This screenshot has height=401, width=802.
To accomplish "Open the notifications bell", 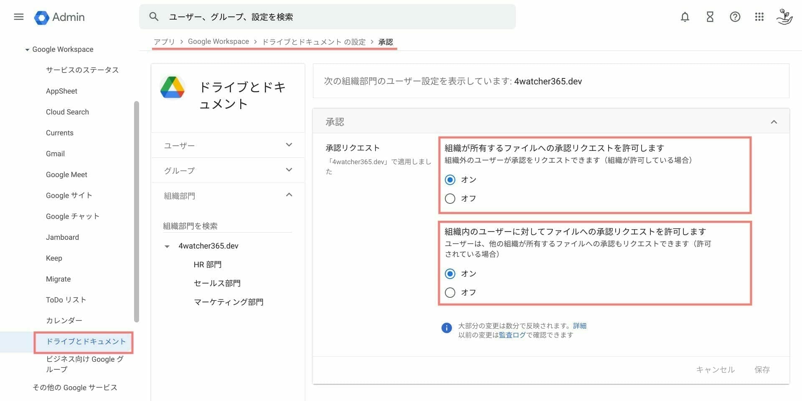I will 685,17.
